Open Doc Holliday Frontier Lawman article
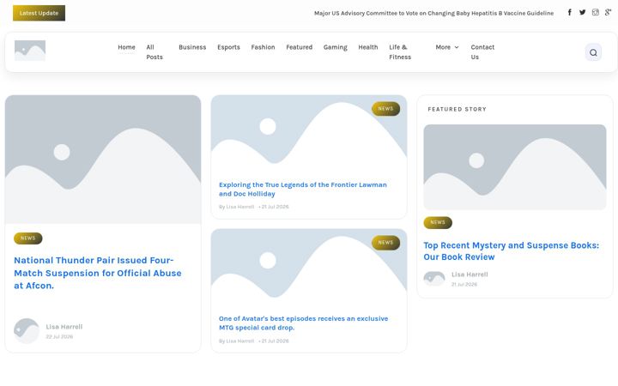 coord(303,189)
